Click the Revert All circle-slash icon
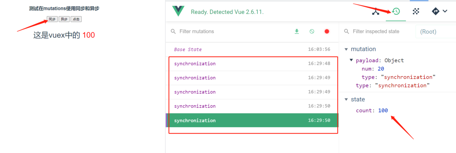Viewport: 456px width, 153px height. (312, 31)
